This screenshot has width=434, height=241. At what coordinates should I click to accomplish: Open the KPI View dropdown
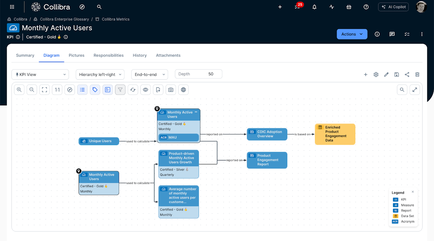[40, 74]
